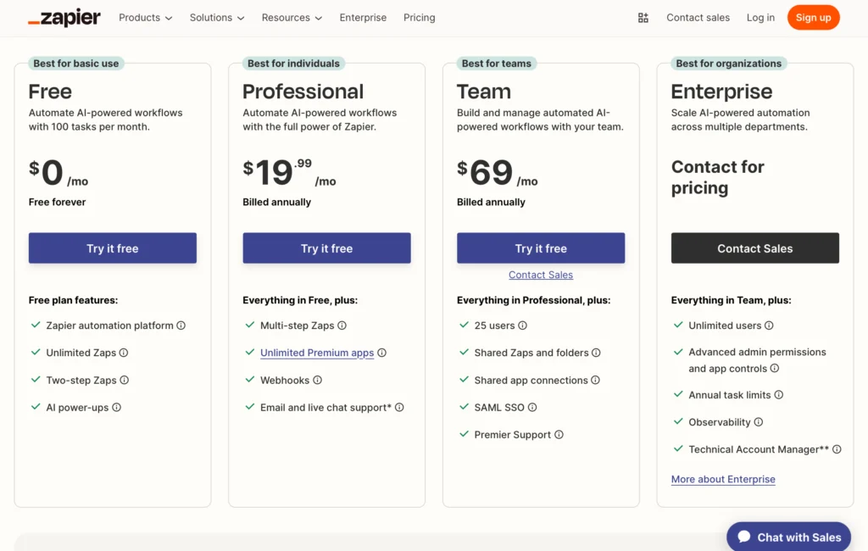This screenshot has height=551, width=868.
Task: Show info for Shared app connections
Action: tap(595, 380)
